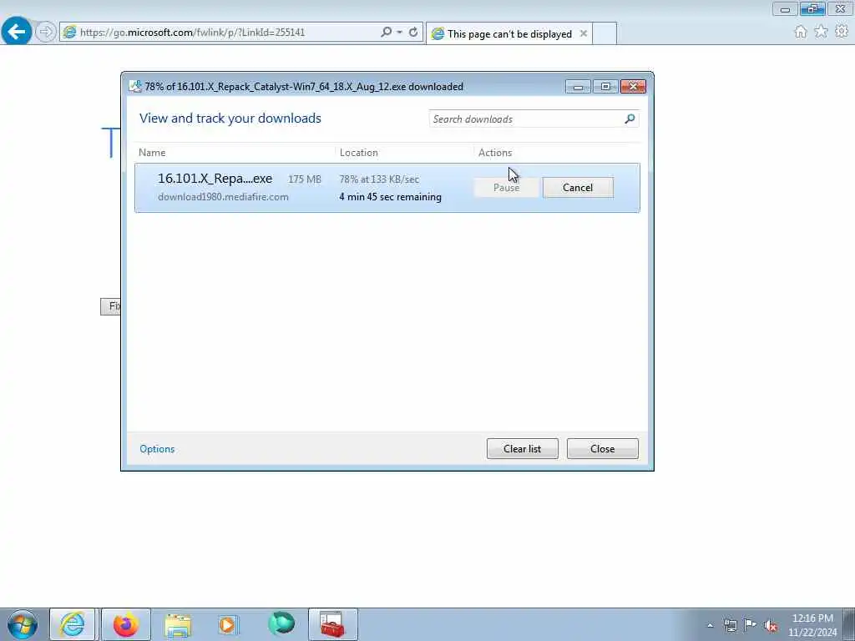This screenshot has width=855, height=641.
Task: Click the Name column header
Action: (x=152, y=153)
